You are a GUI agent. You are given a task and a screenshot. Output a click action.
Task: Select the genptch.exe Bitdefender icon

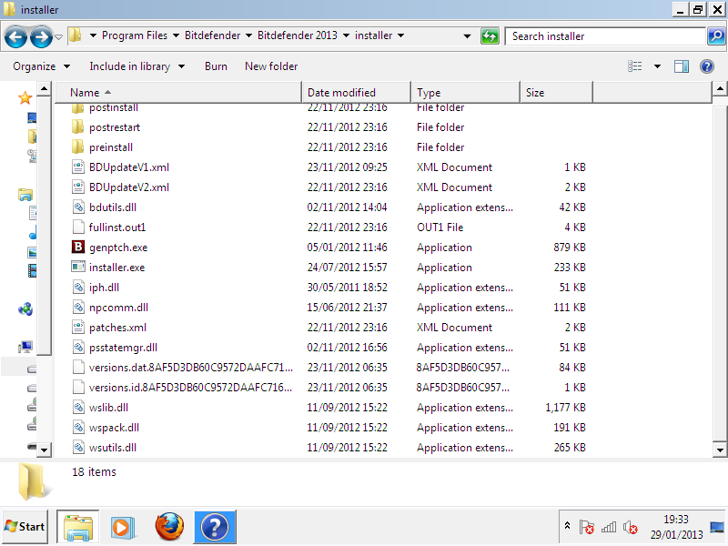[78, 247]
